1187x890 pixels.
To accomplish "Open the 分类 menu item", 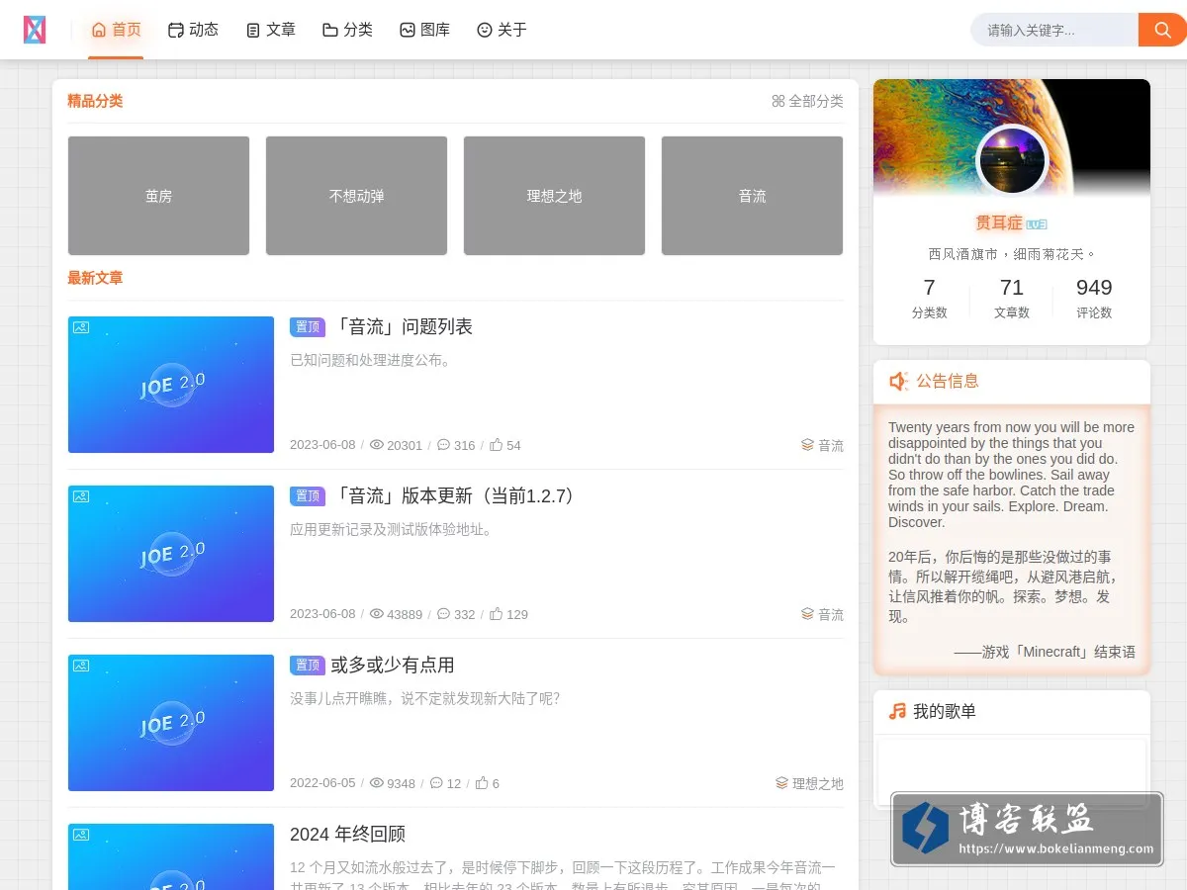I will coord(347,30).
